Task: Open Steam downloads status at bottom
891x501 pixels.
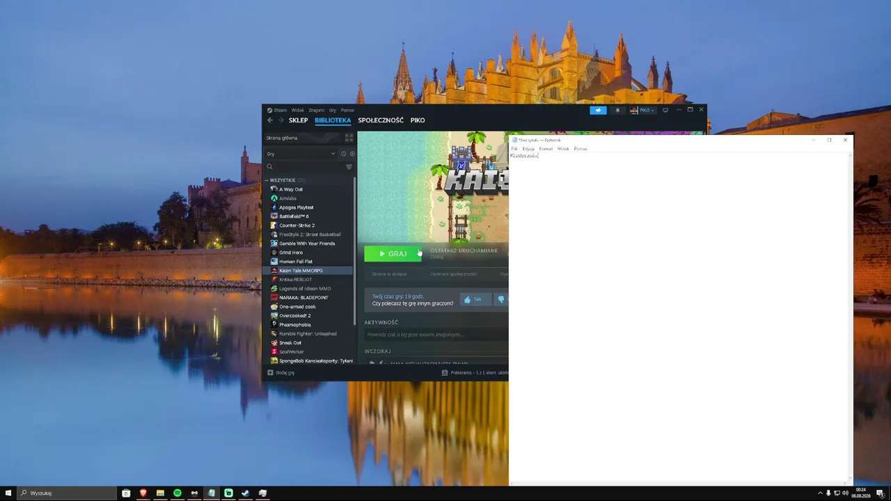Action: tap(475, 373)
